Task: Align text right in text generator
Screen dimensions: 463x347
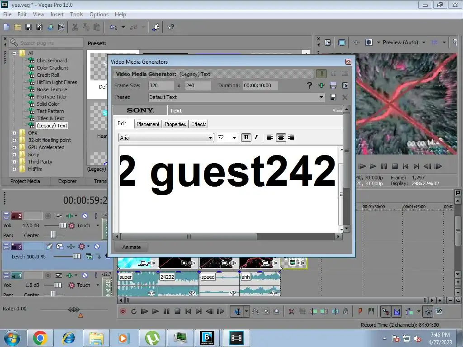Action: (x=291, y=137)
